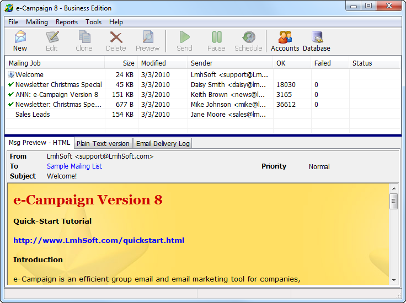This screenshot has width=406, height=303.
Task: Click the Subject value Welcome!
Action: click(x=62, y=176)
